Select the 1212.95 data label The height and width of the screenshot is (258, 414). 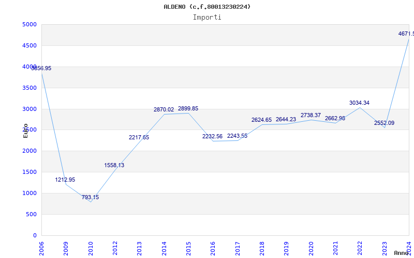pos(65,180)
